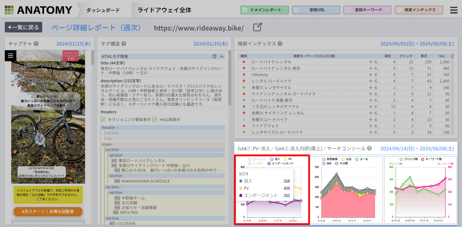462x227 pixels.
Task: Toggle キーワード数 series in search console chart
Action: pos(431,159)
